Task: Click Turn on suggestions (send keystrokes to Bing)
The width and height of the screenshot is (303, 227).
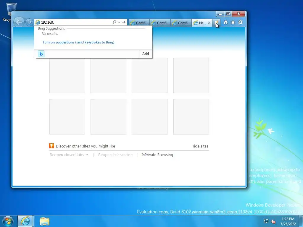Action: click(x=78, y=42)
